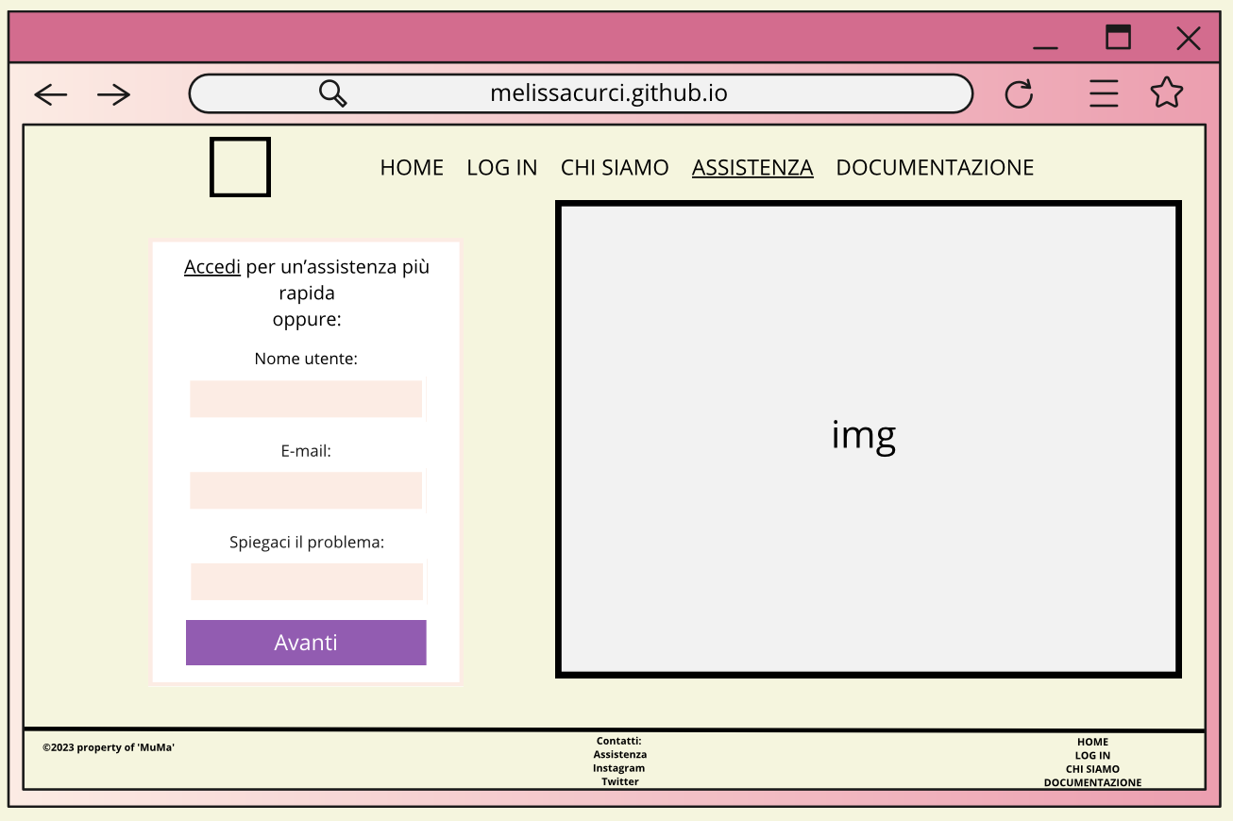Focus the E-mail input field

click(x=306, y=491)
